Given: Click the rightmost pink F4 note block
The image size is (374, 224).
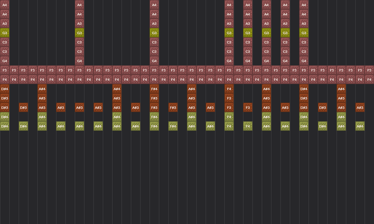Looking at the screenshot, I should (369, 79).
